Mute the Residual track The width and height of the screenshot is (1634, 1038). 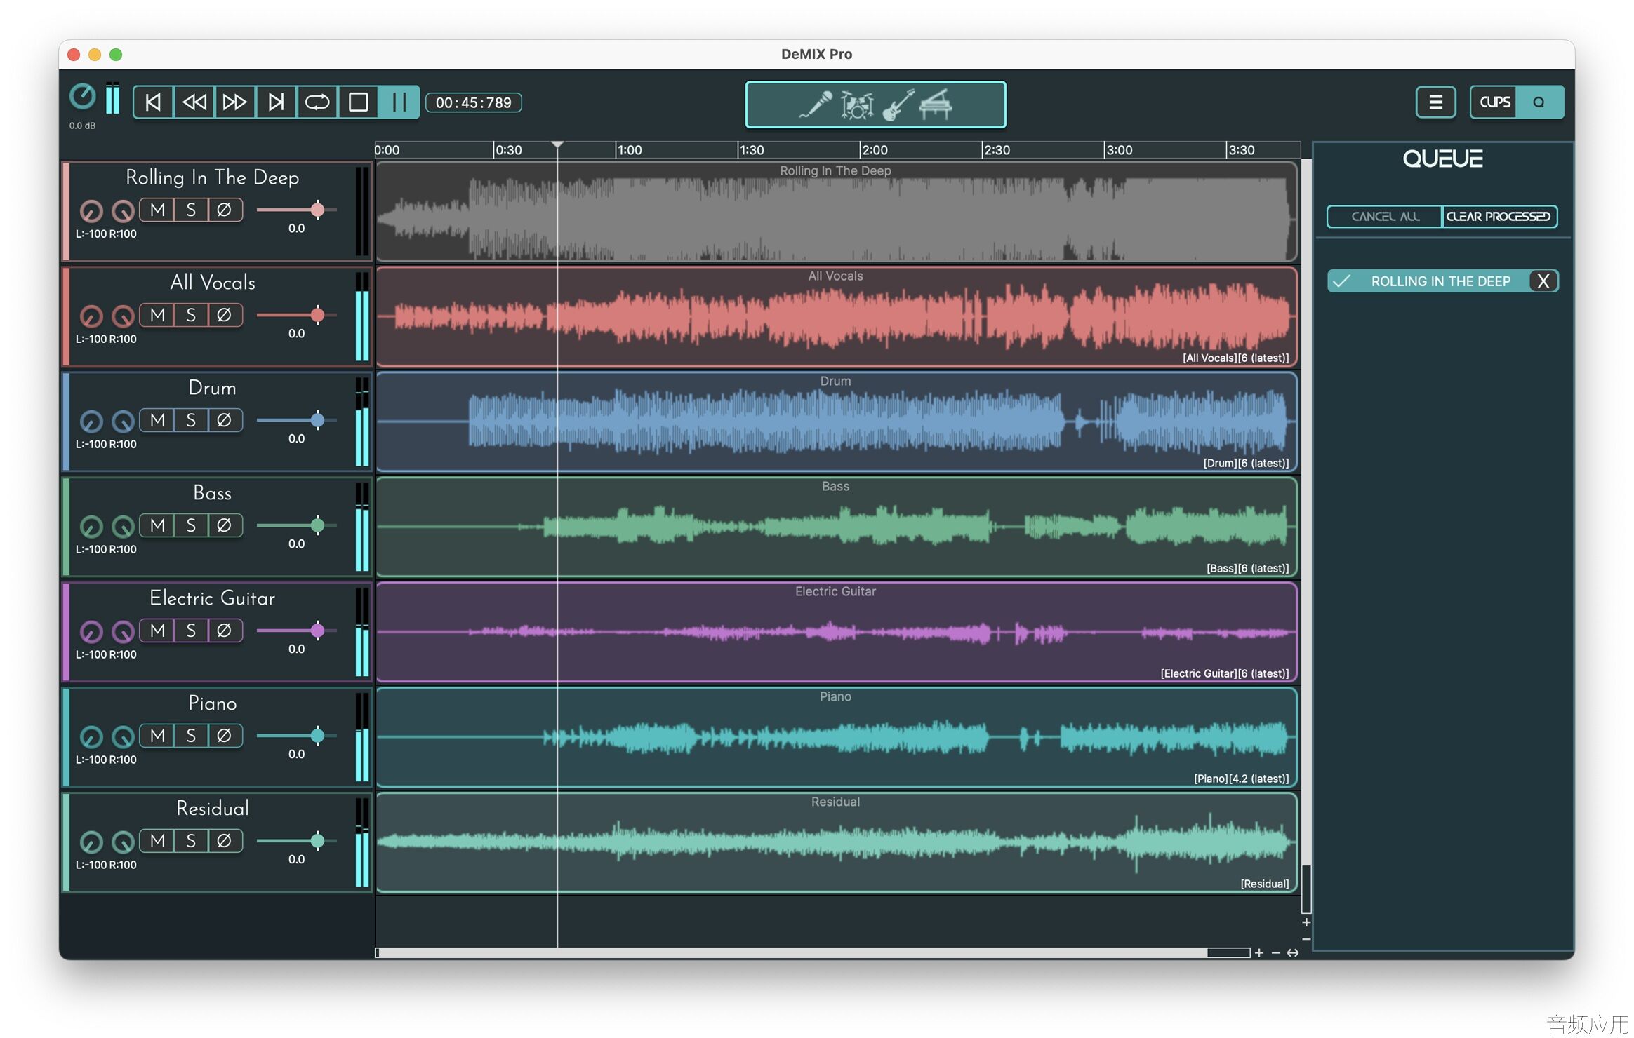click(157, 841)
